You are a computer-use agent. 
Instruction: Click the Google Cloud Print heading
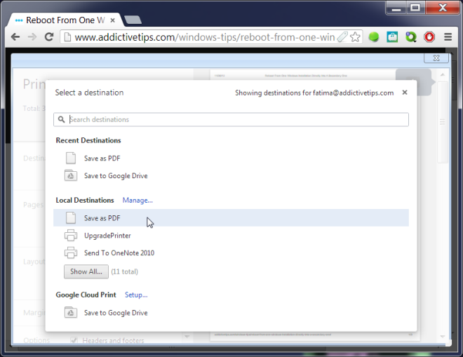86,295
